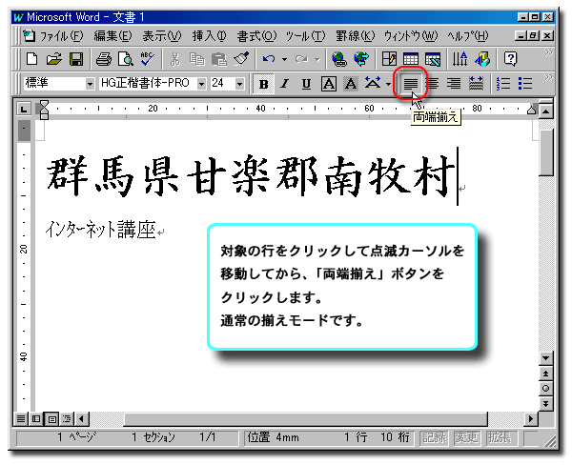Screen dimensions: 572x465
Task: Cut selection with scissors icon
Action: click(x=175, y=59)
